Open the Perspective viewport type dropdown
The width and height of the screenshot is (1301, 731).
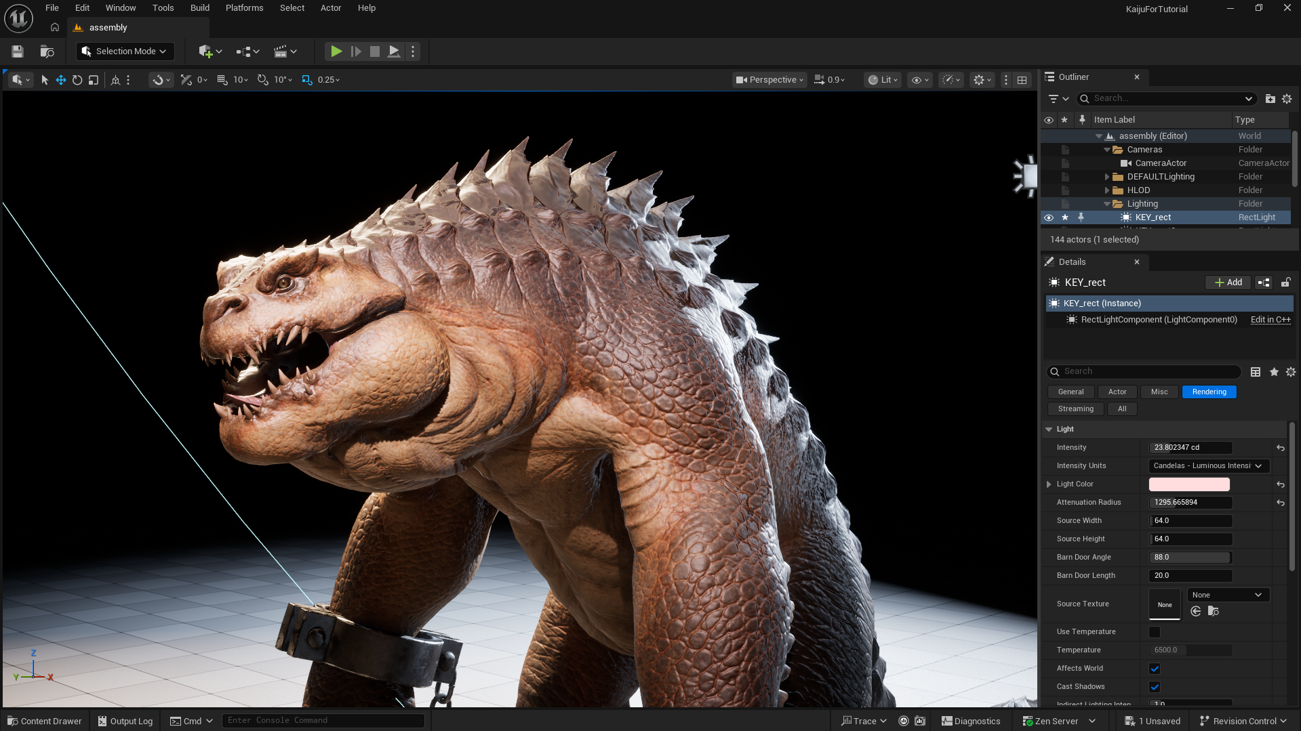[x=769, y=80]
